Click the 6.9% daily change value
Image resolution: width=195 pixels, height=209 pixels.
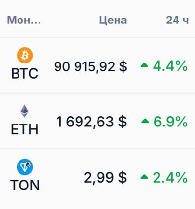point(171,122)
